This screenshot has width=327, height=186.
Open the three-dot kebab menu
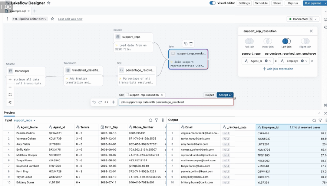(x=7, y=19)
